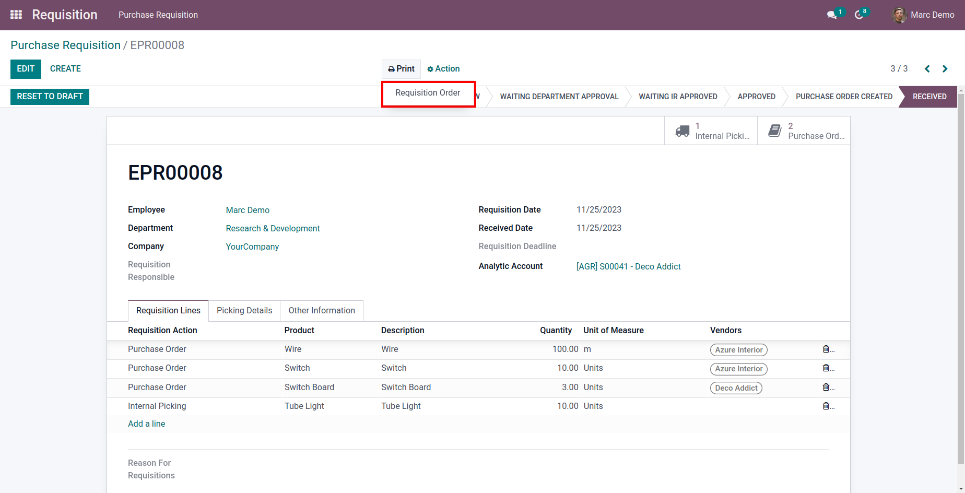Switch to Picking Details tab
The image size is (965, 493).
coord(244,311)
